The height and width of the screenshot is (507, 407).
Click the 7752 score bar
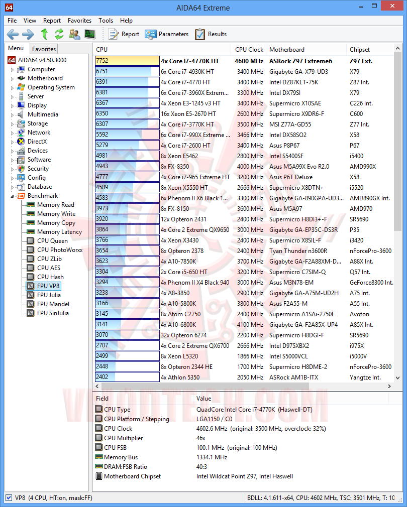127,61
